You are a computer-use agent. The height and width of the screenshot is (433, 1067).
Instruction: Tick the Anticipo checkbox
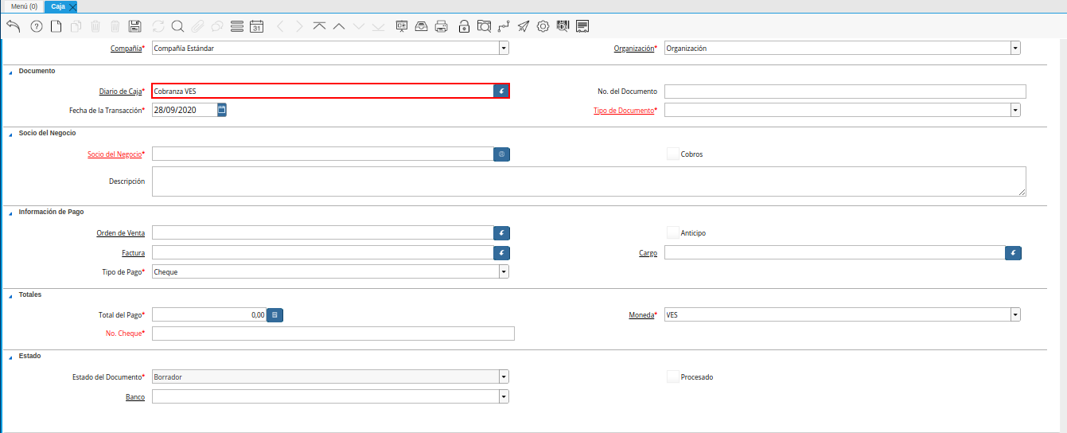pyautogui.click(x=673, y=233)
